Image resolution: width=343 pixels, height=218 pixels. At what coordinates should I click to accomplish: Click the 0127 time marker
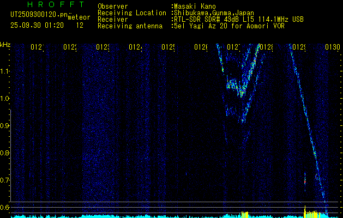coord(233,47)
